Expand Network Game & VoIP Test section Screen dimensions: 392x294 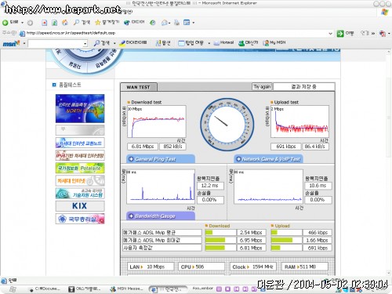[268, 159]
